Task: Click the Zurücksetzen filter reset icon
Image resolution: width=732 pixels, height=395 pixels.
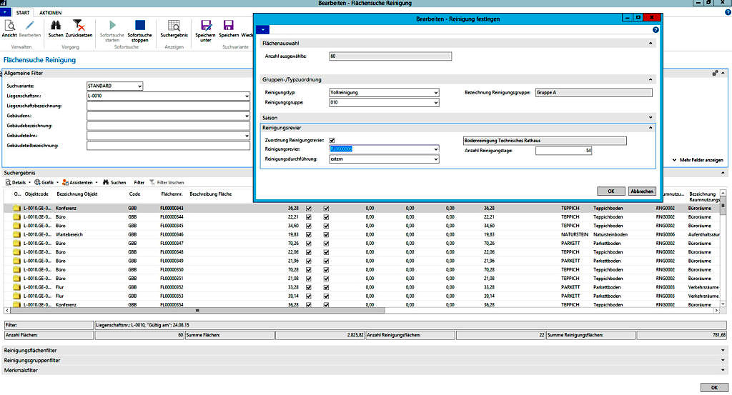Action: pyautogui.click(x=79, y=27)
